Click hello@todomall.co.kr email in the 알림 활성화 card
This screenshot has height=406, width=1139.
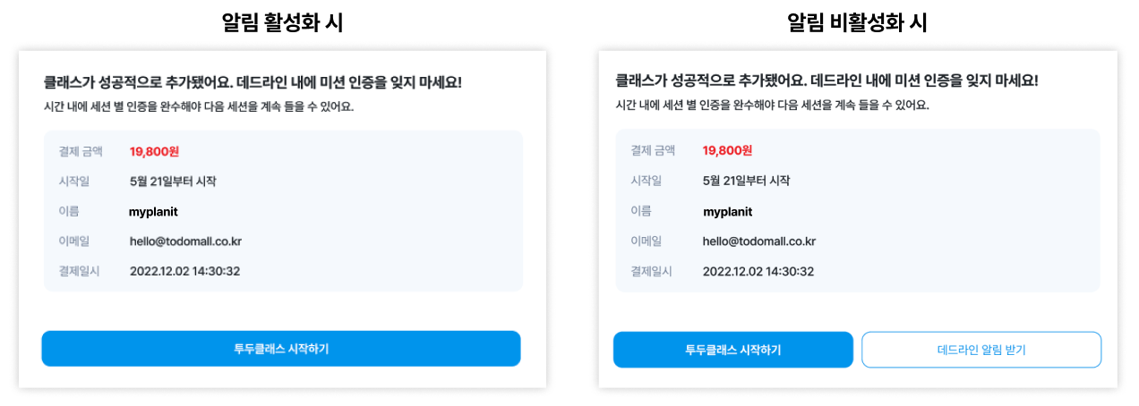(185, 241)
